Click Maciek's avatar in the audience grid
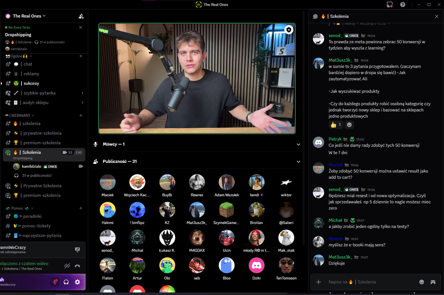This screenshot has width=444, height=295. coord(108,181)
